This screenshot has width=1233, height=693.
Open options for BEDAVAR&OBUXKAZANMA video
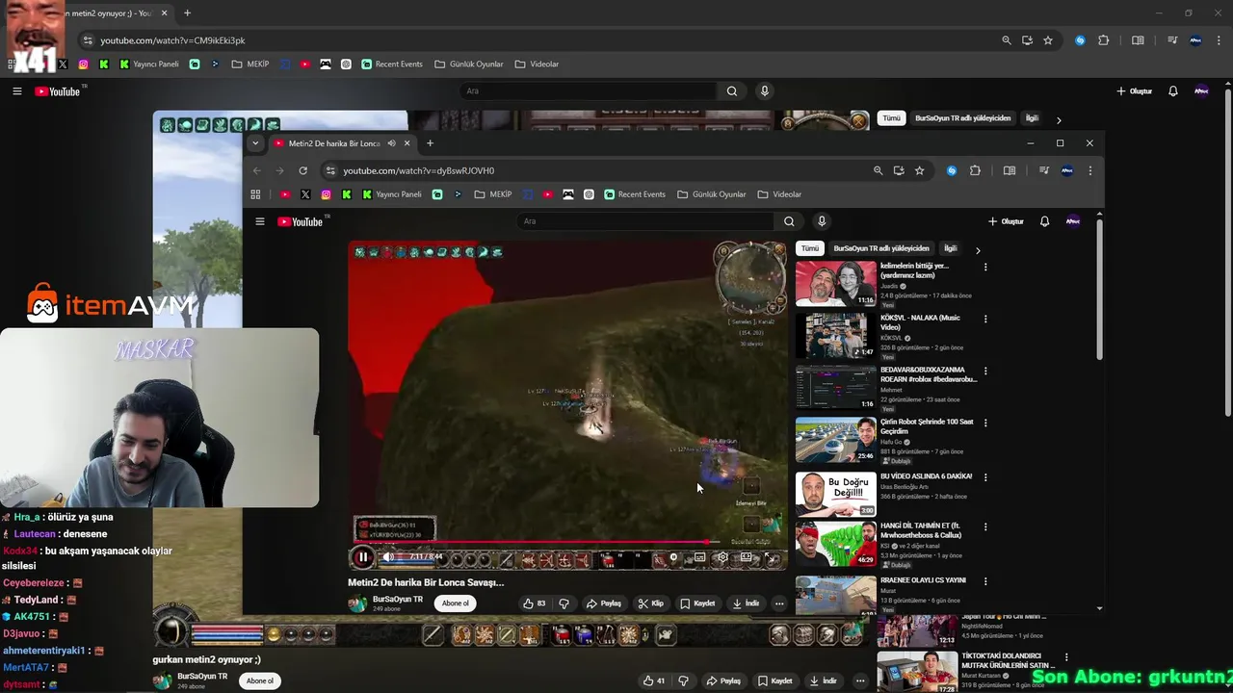tap(984, 371)
